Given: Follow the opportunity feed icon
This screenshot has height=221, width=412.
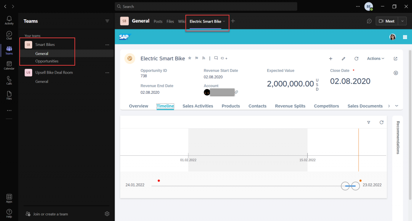Looking at the screenshot, I should [x=203, y=58].
